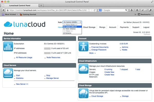Screen dimensions: 154x102
Task: Click the Start server link
Action: pos(18,75)
